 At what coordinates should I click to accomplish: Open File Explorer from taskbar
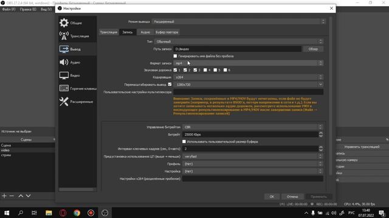tap(49, 213)
